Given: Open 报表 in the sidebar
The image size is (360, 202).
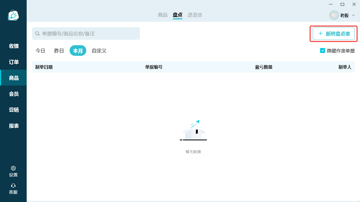Looking at the screenshot, I should coord(13,126).
